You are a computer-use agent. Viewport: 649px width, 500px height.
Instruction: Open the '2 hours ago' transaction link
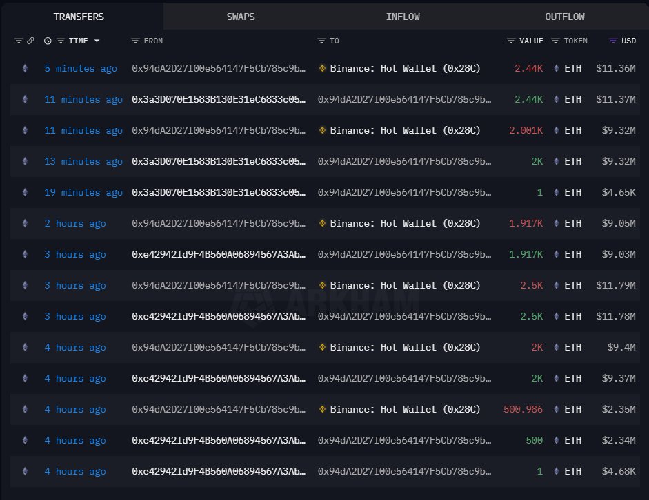[x=75, y=224]
